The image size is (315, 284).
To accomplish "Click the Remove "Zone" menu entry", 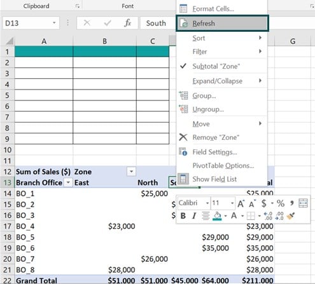I will pos(221,137).
